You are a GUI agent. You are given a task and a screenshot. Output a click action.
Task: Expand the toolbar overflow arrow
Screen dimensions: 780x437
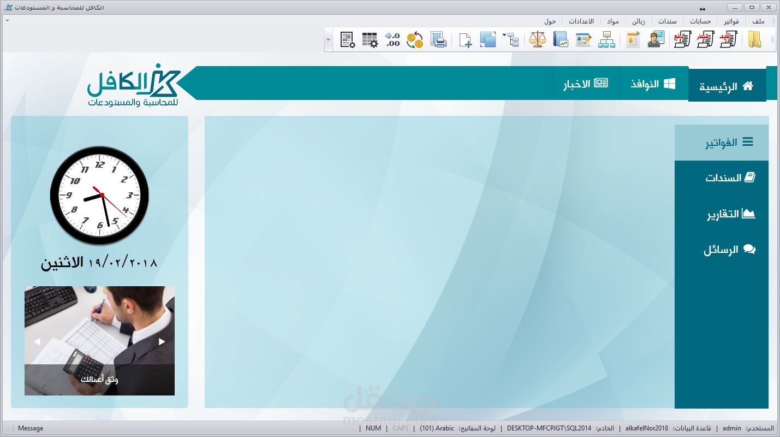pyautogui.click(x=328, y=39)
